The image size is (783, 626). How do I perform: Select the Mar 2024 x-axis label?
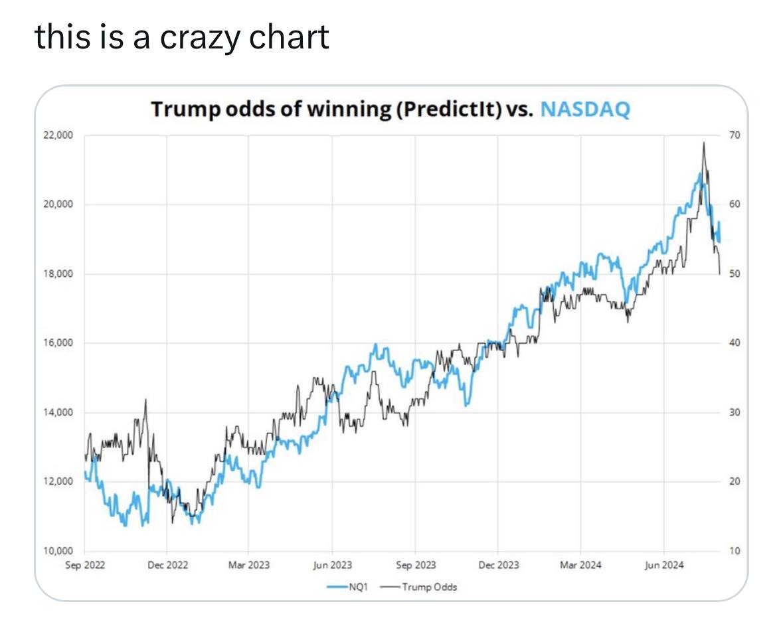coord(580,565)
